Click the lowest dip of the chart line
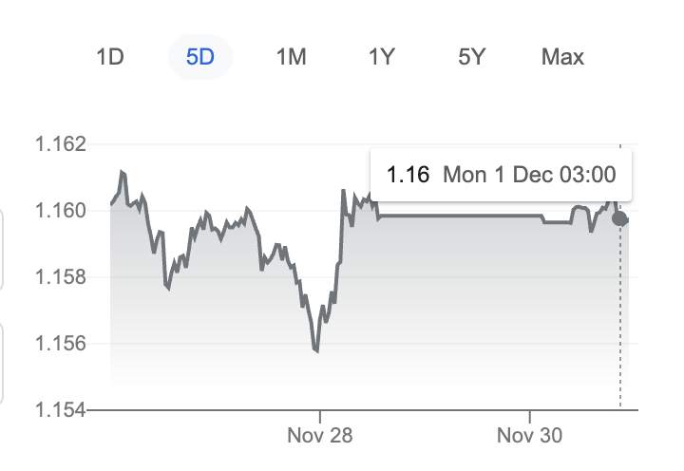 [316, 350]
